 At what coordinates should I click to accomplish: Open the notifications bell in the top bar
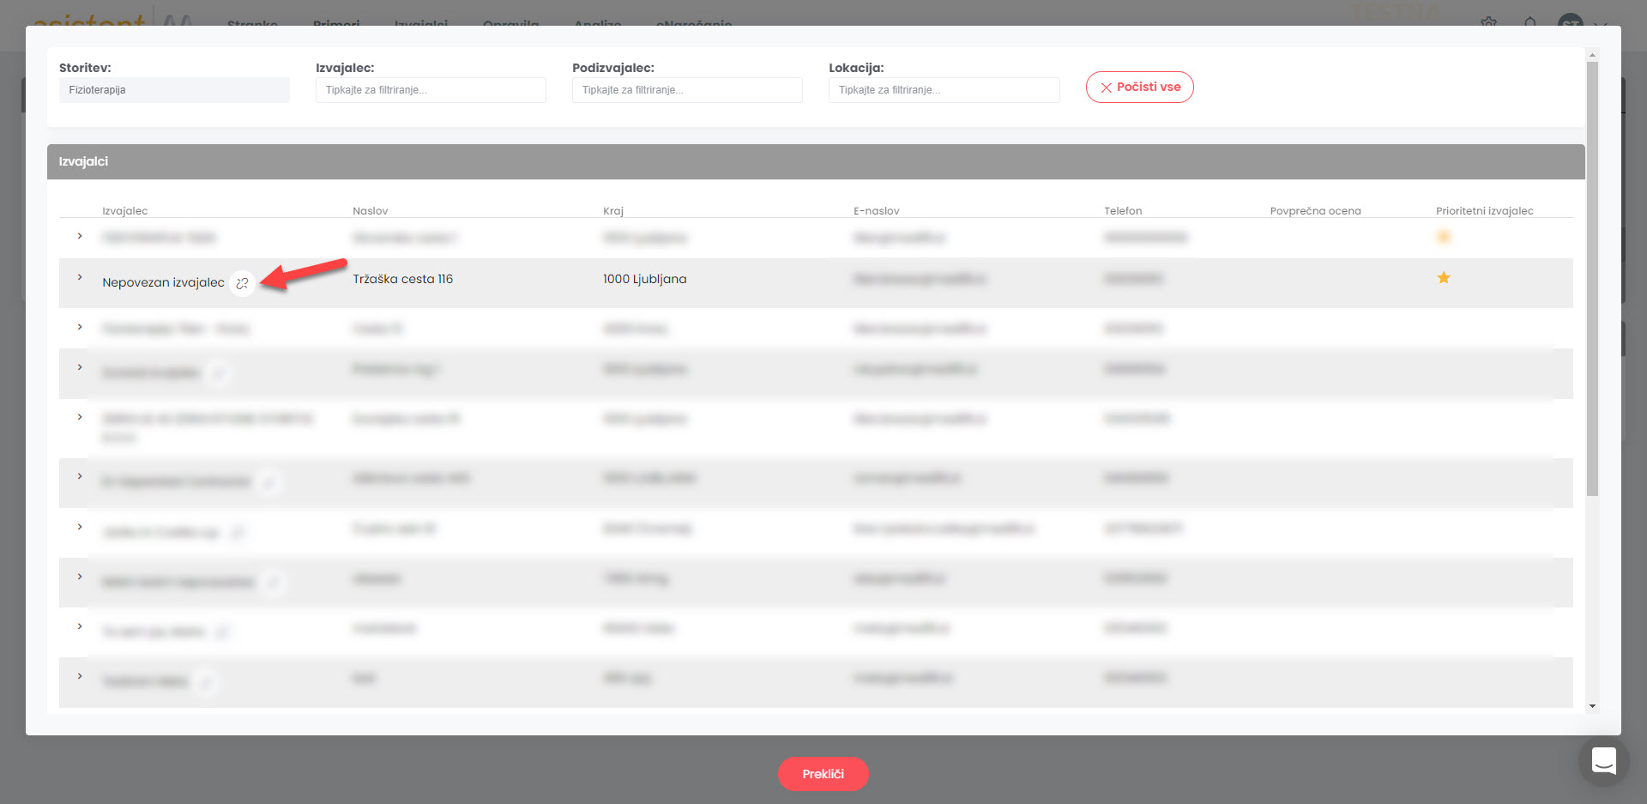click(1530, 22)
